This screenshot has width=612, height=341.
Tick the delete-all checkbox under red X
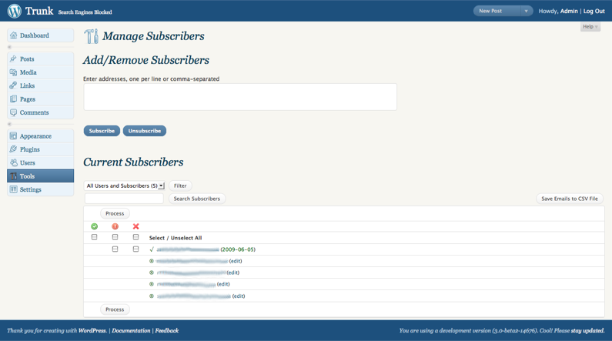click(135, 237)
